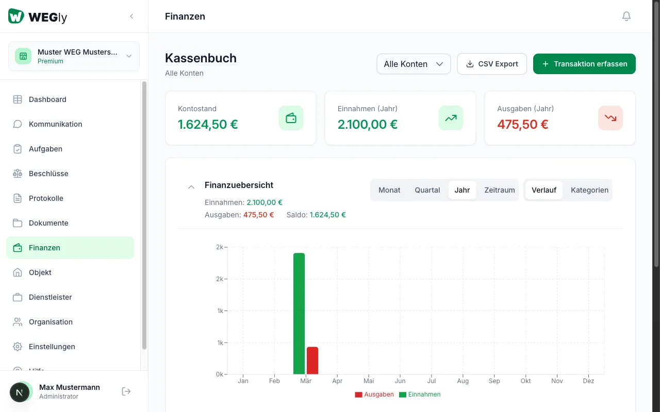Click the falling trend icon in Ausgaben card
This screenshot has height=412, width=660.
tap(610, 118)
